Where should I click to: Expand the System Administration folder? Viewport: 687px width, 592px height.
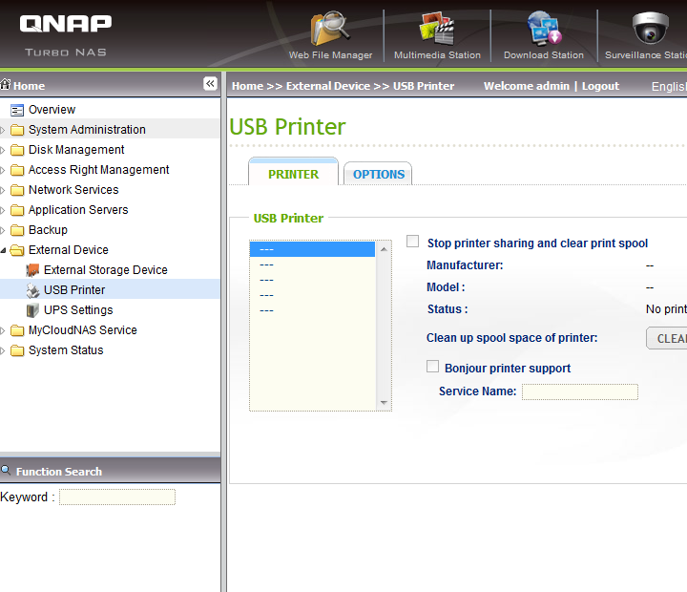pos(4,130)
